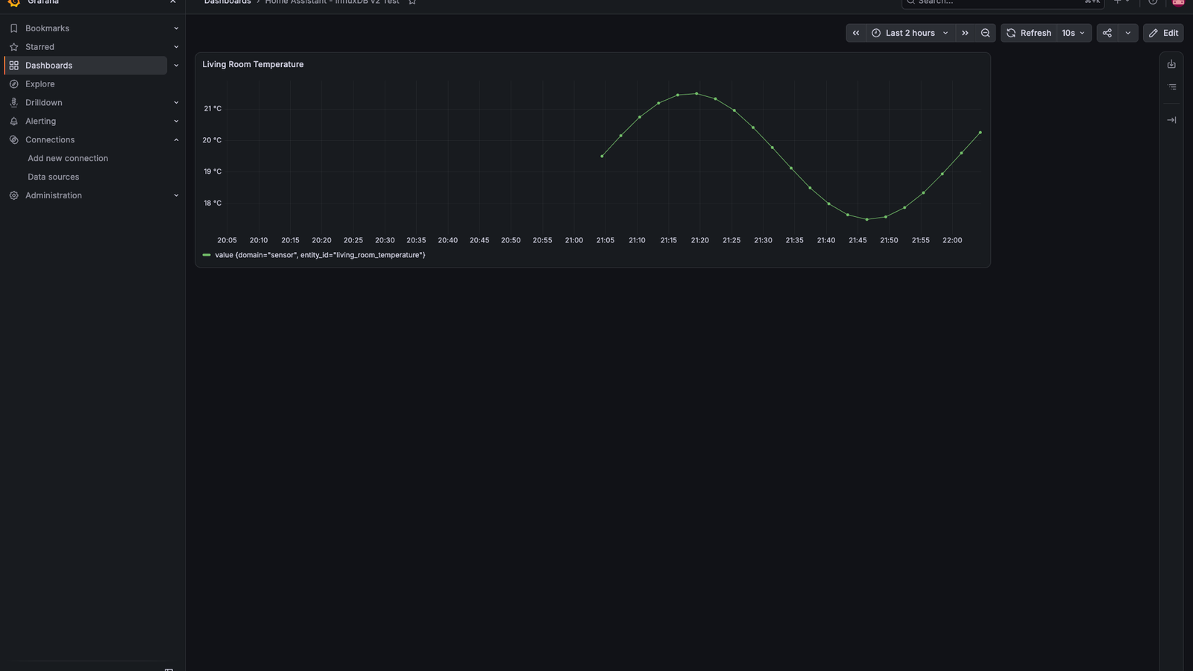Click the Alerting bell icon
The height and width of the screenshot is (671, 1193).
[13, 122]
